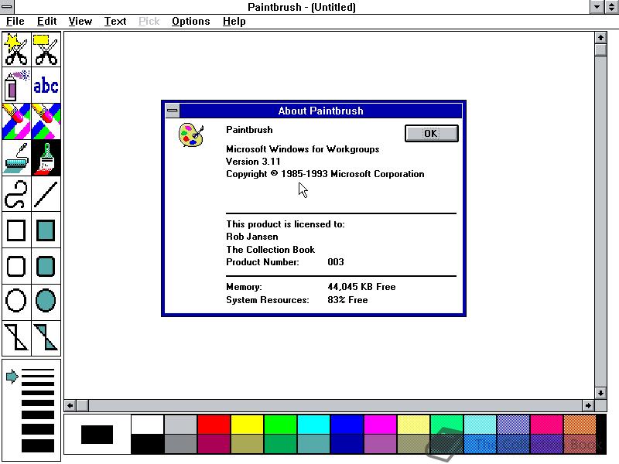This screenshot has height=464, width=619.
Task: Select the empty Rounded Box tool
Action: [x=16, y=266]
